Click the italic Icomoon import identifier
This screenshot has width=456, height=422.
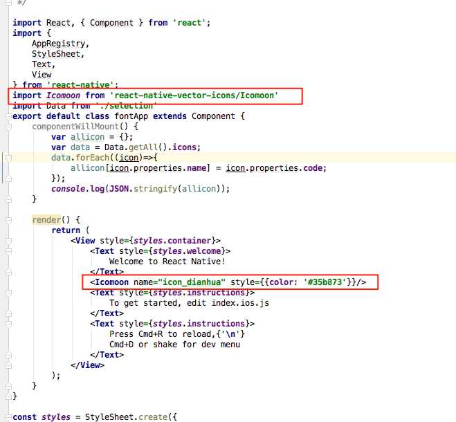(63, 95)
